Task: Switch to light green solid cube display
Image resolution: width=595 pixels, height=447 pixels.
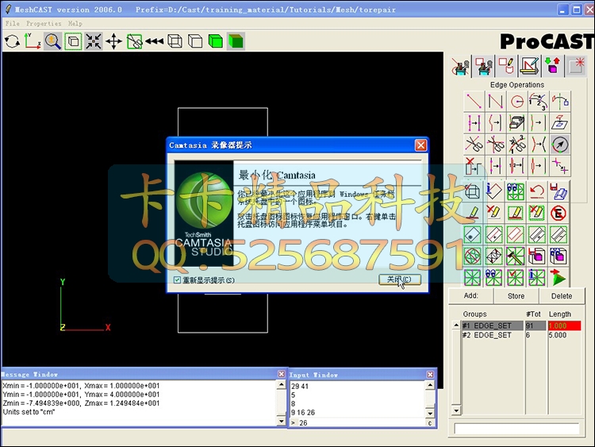Action: pyautogui.click(x=216, y=41)
